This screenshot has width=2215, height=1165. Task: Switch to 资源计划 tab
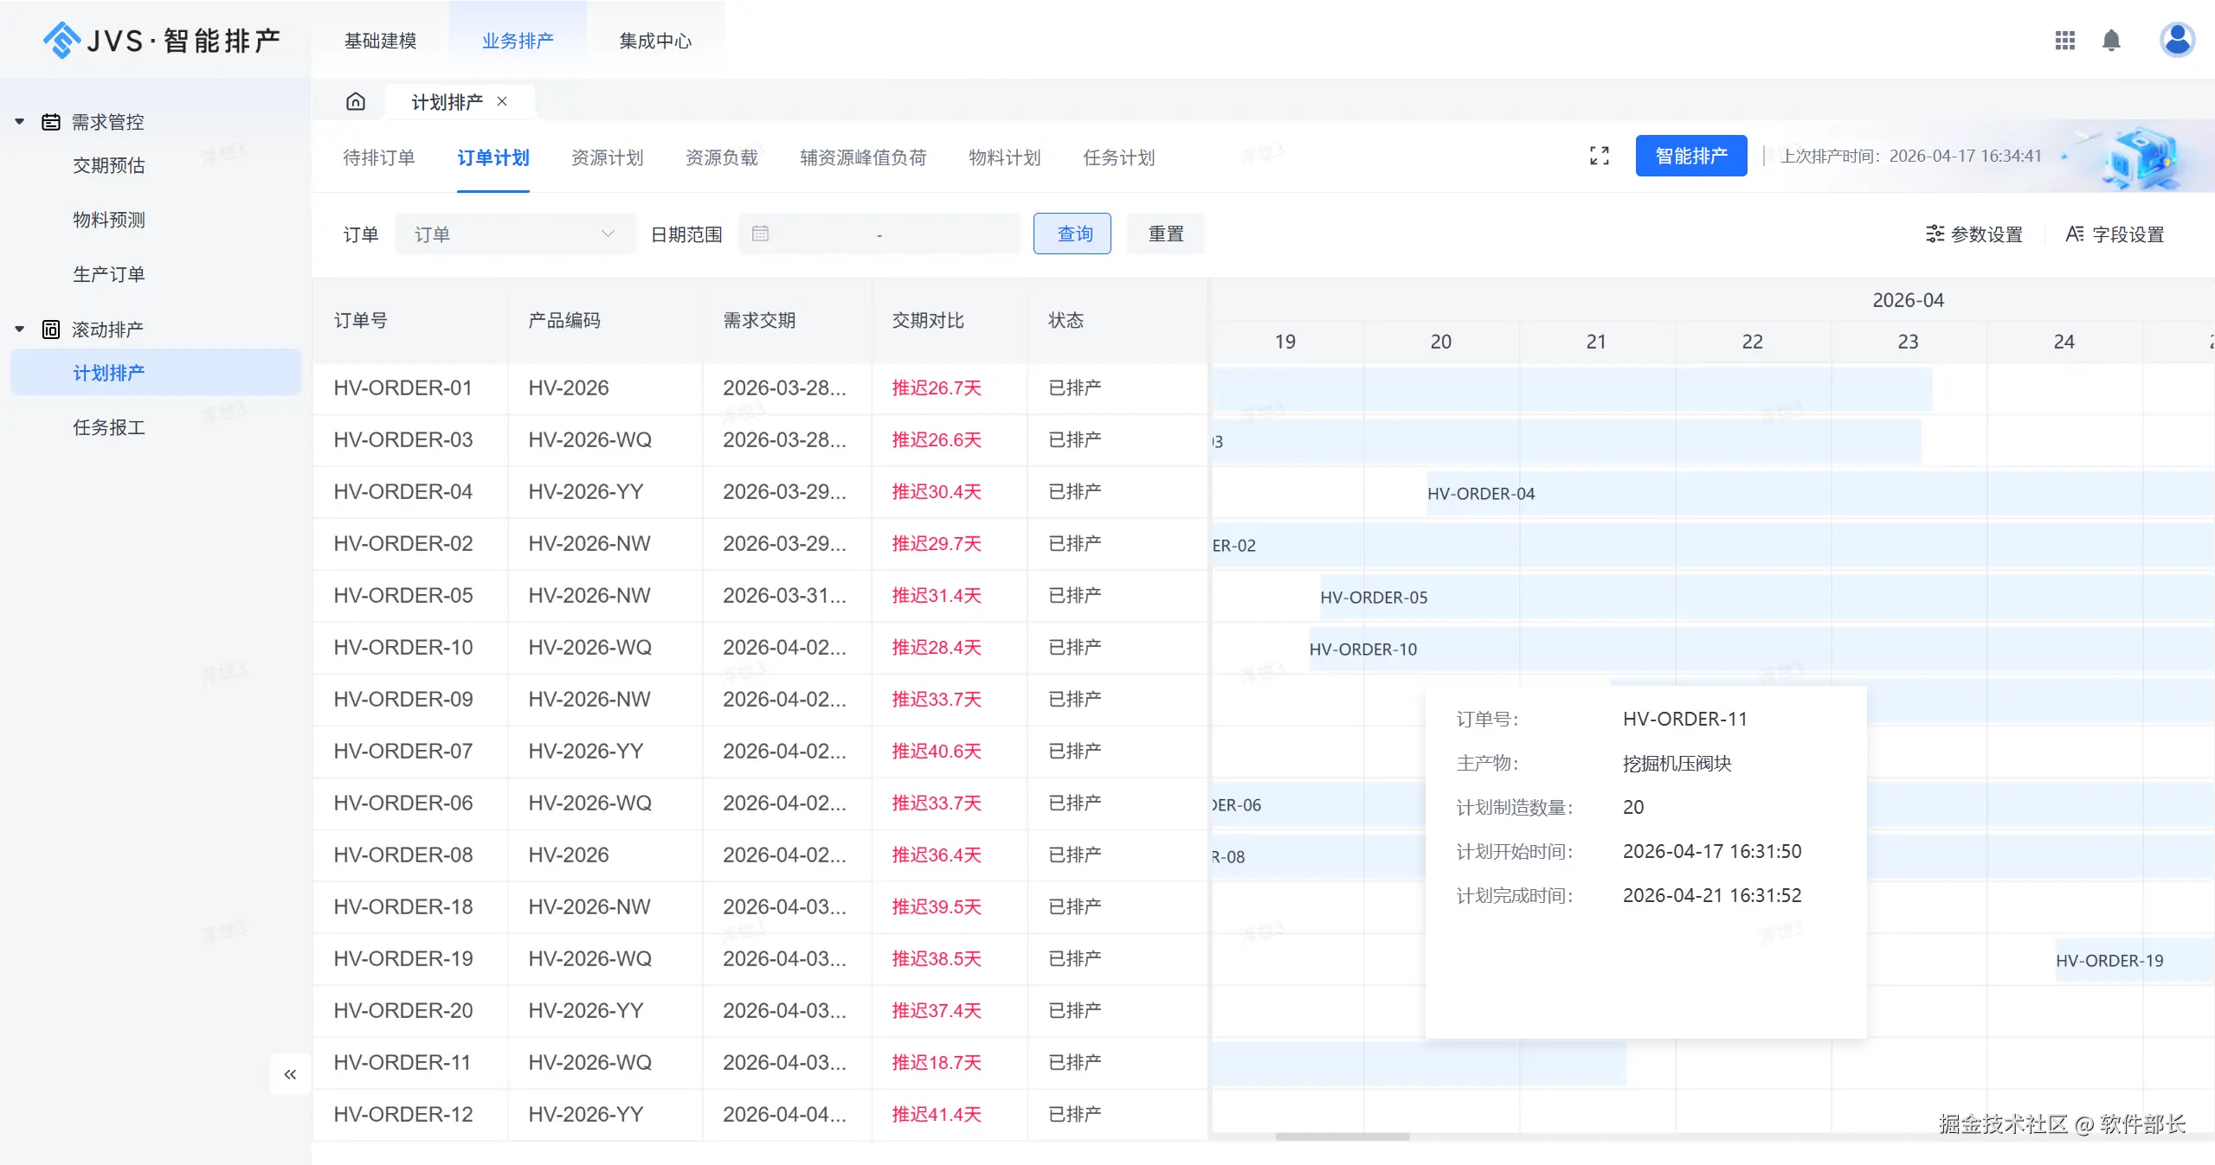coord(607,157)
